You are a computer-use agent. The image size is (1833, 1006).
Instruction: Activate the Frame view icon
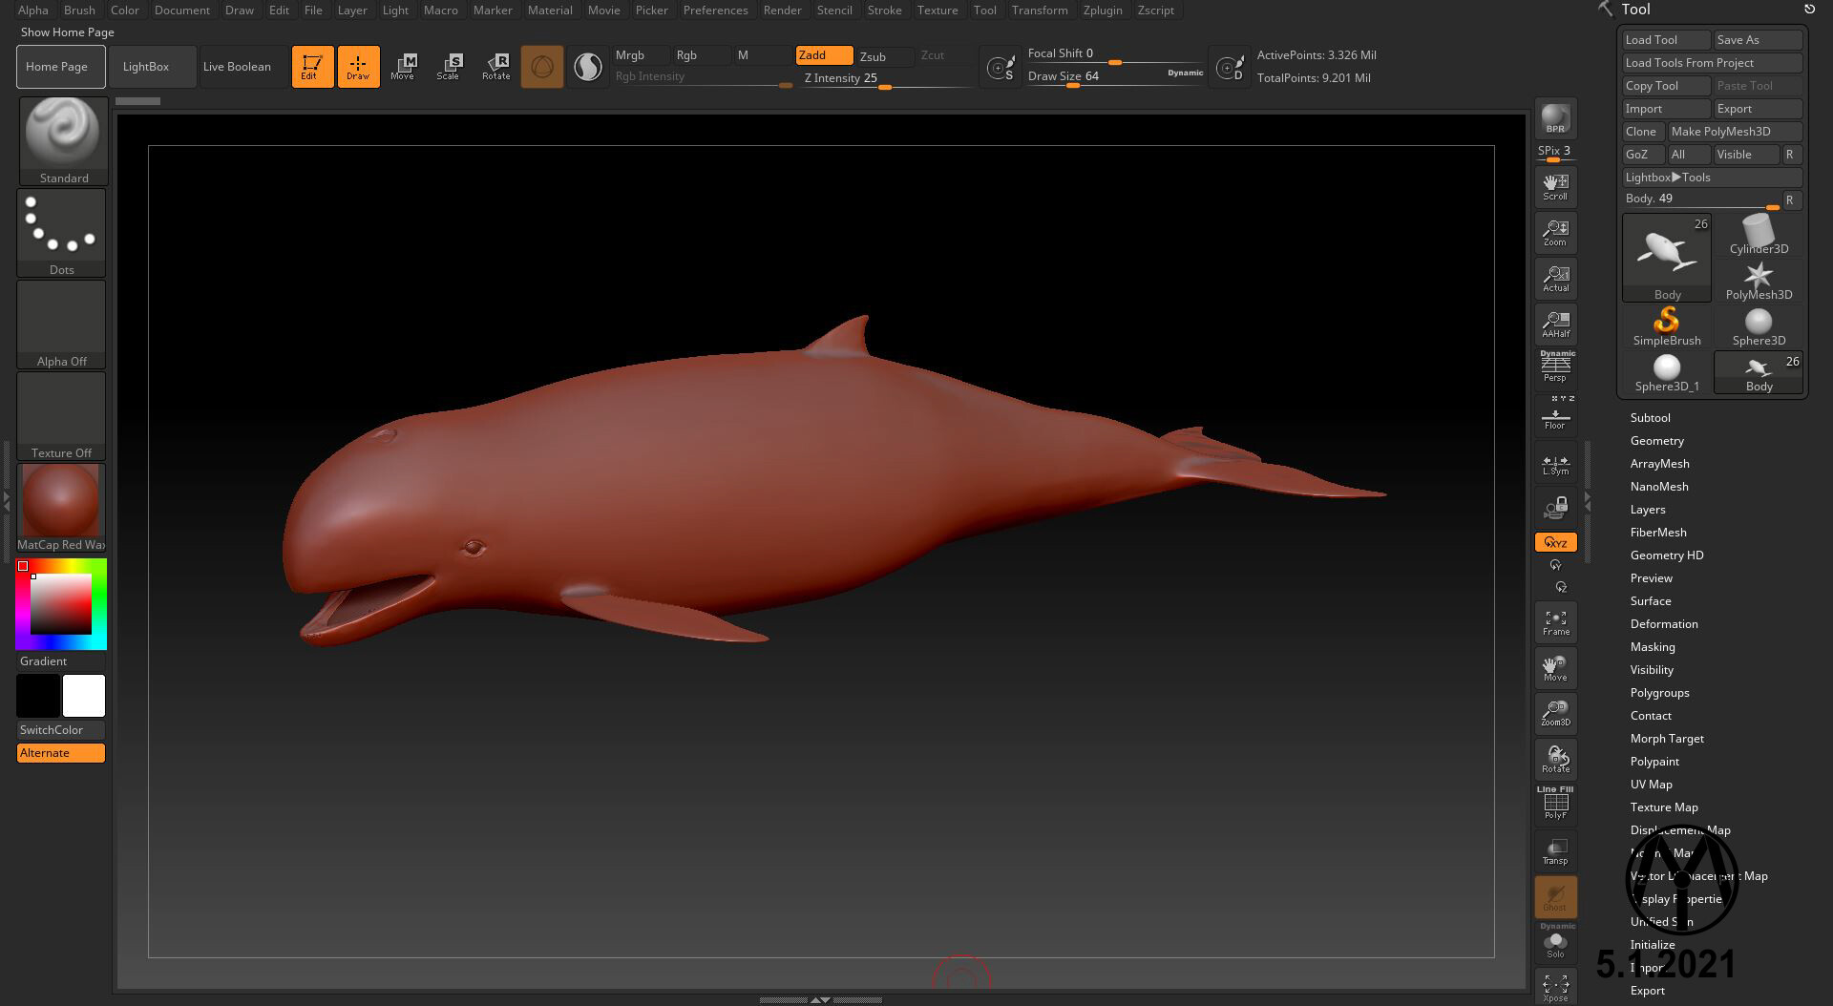click(x=1555, y=621)
